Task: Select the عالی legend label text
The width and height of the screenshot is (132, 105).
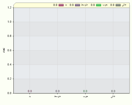Action: [124, 5]
